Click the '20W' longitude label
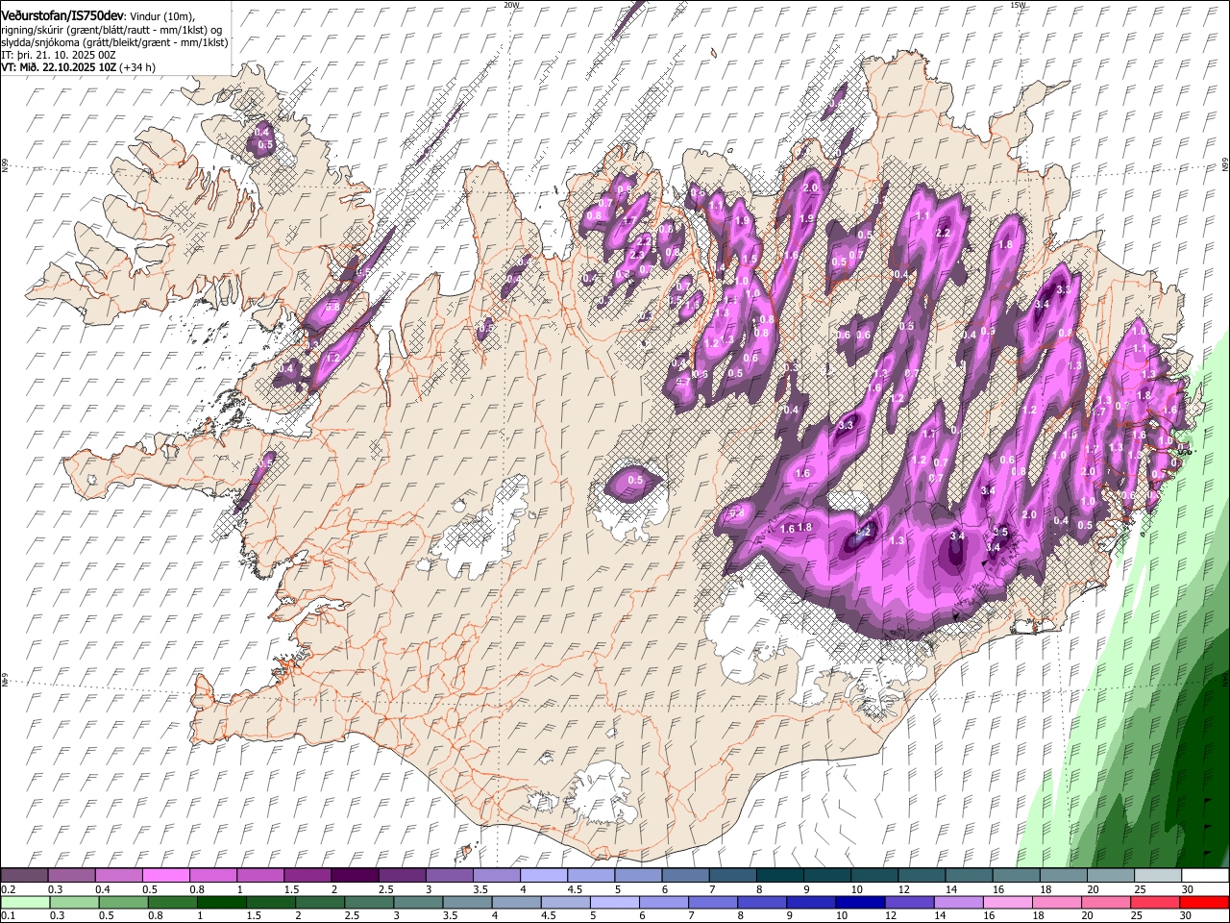1230x923 pixels. tap(511, 5)
